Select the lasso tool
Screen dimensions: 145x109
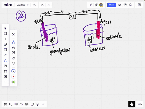(x=13, y=64)
